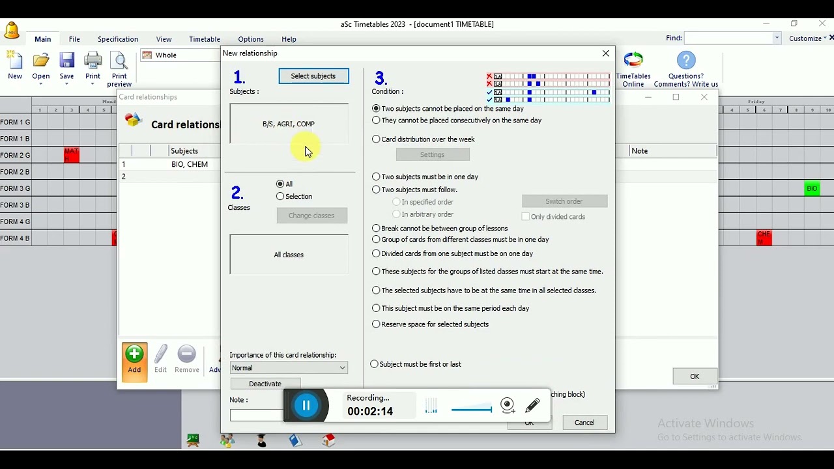Click the students group icon in bottom toolbar
This screenshot has height=469, width=834.
227,441
